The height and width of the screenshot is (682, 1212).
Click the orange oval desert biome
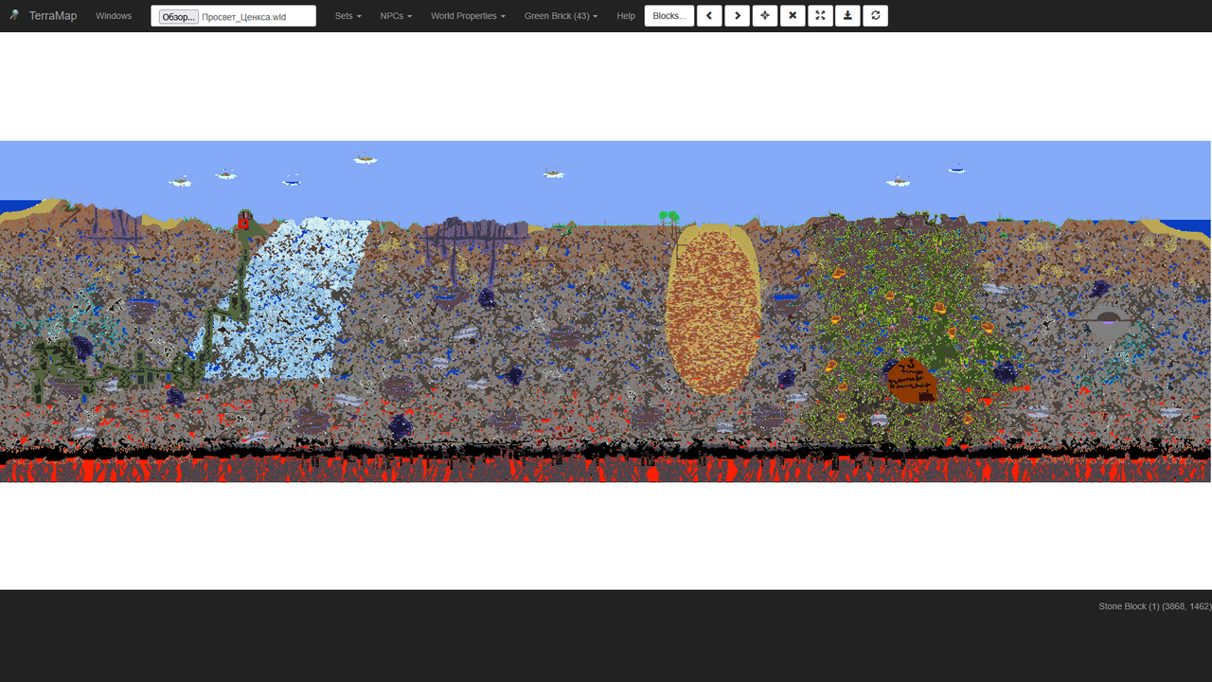(713, 311)
